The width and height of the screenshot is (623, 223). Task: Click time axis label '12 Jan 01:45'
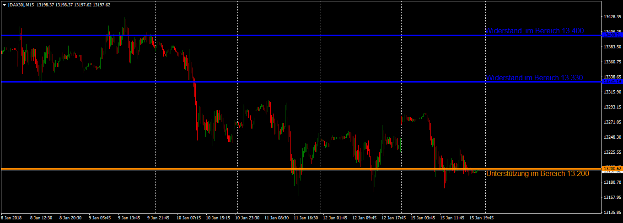coord(336,218)
